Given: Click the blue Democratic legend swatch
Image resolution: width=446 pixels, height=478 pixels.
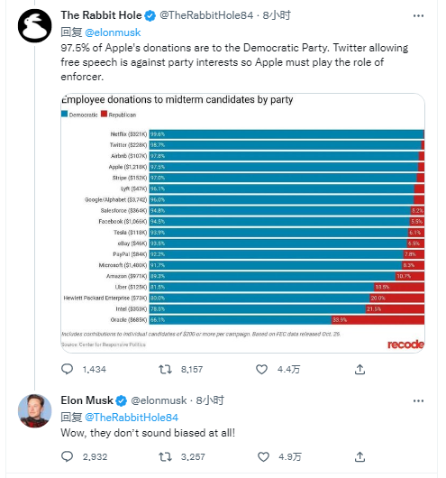Looking at the screenshot, I should (64, 114).
